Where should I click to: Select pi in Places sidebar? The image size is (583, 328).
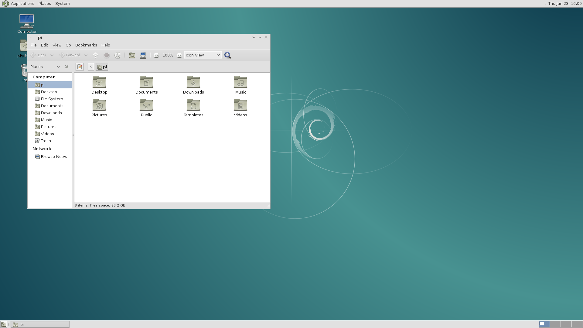(x=50, y=85)
